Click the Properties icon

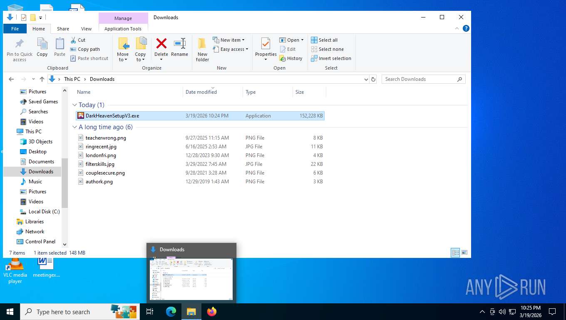coord(266,44)
